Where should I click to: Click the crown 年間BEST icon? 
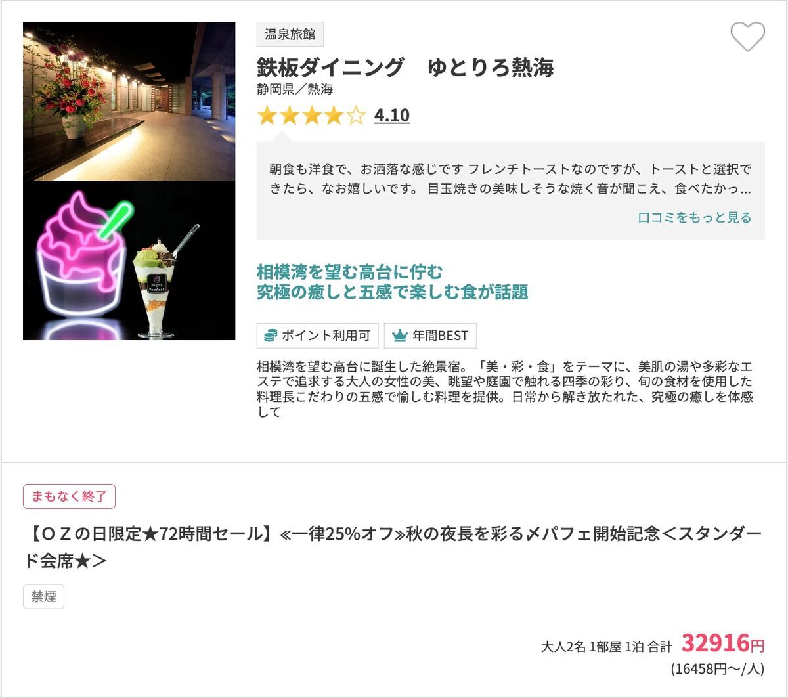pyautogui.click(x=399, y=336)
